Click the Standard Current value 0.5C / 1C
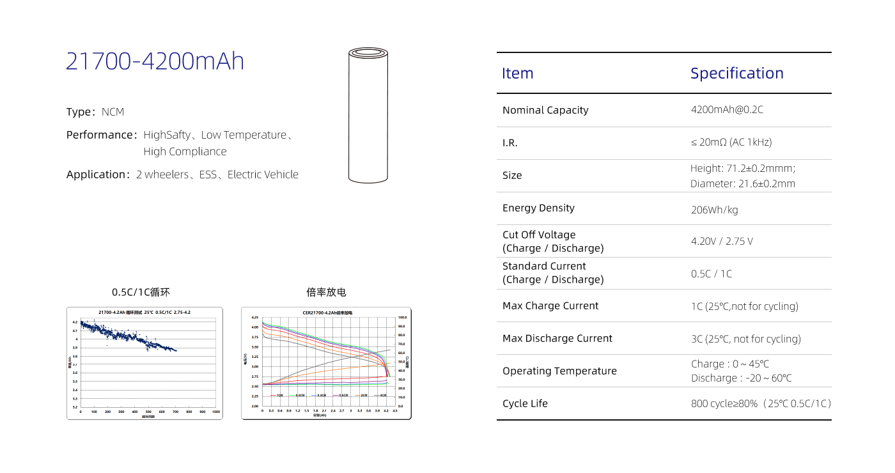This screenshot has width=895, height=473. click(x=712, y=274)
